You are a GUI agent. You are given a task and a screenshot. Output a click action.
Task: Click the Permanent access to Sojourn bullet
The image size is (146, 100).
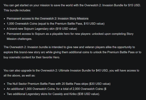pos(70,36)
